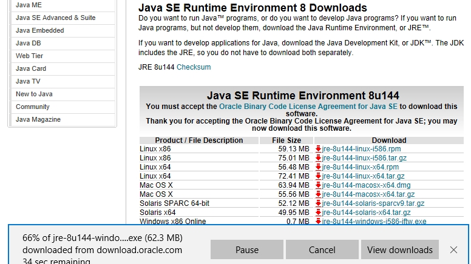Click the 75.01 MB file size cell
This screenshot has width=471, height=264.
click(x=294, y=158)
